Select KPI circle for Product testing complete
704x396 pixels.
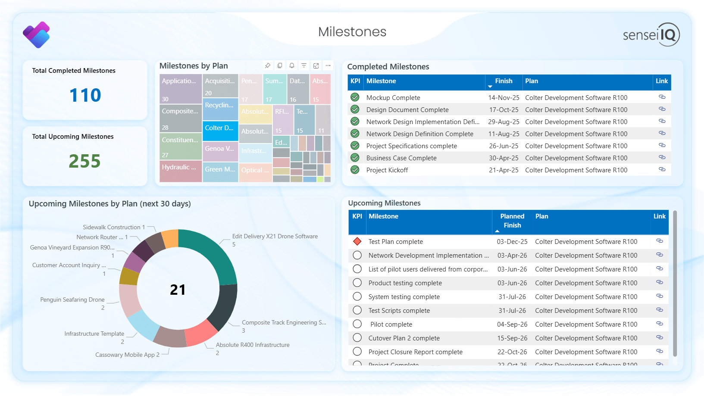click(357, 283)
